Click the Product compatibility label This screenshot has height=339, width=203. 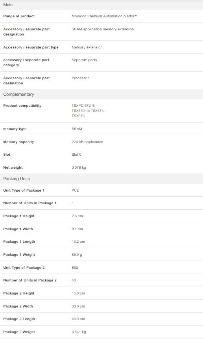coord(22,106)
